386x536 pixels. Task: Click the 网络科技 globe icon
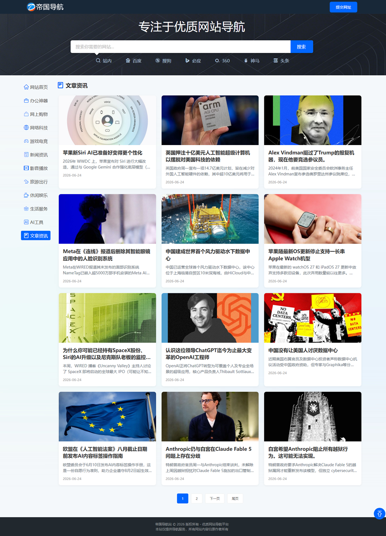(x=26, y=128)
